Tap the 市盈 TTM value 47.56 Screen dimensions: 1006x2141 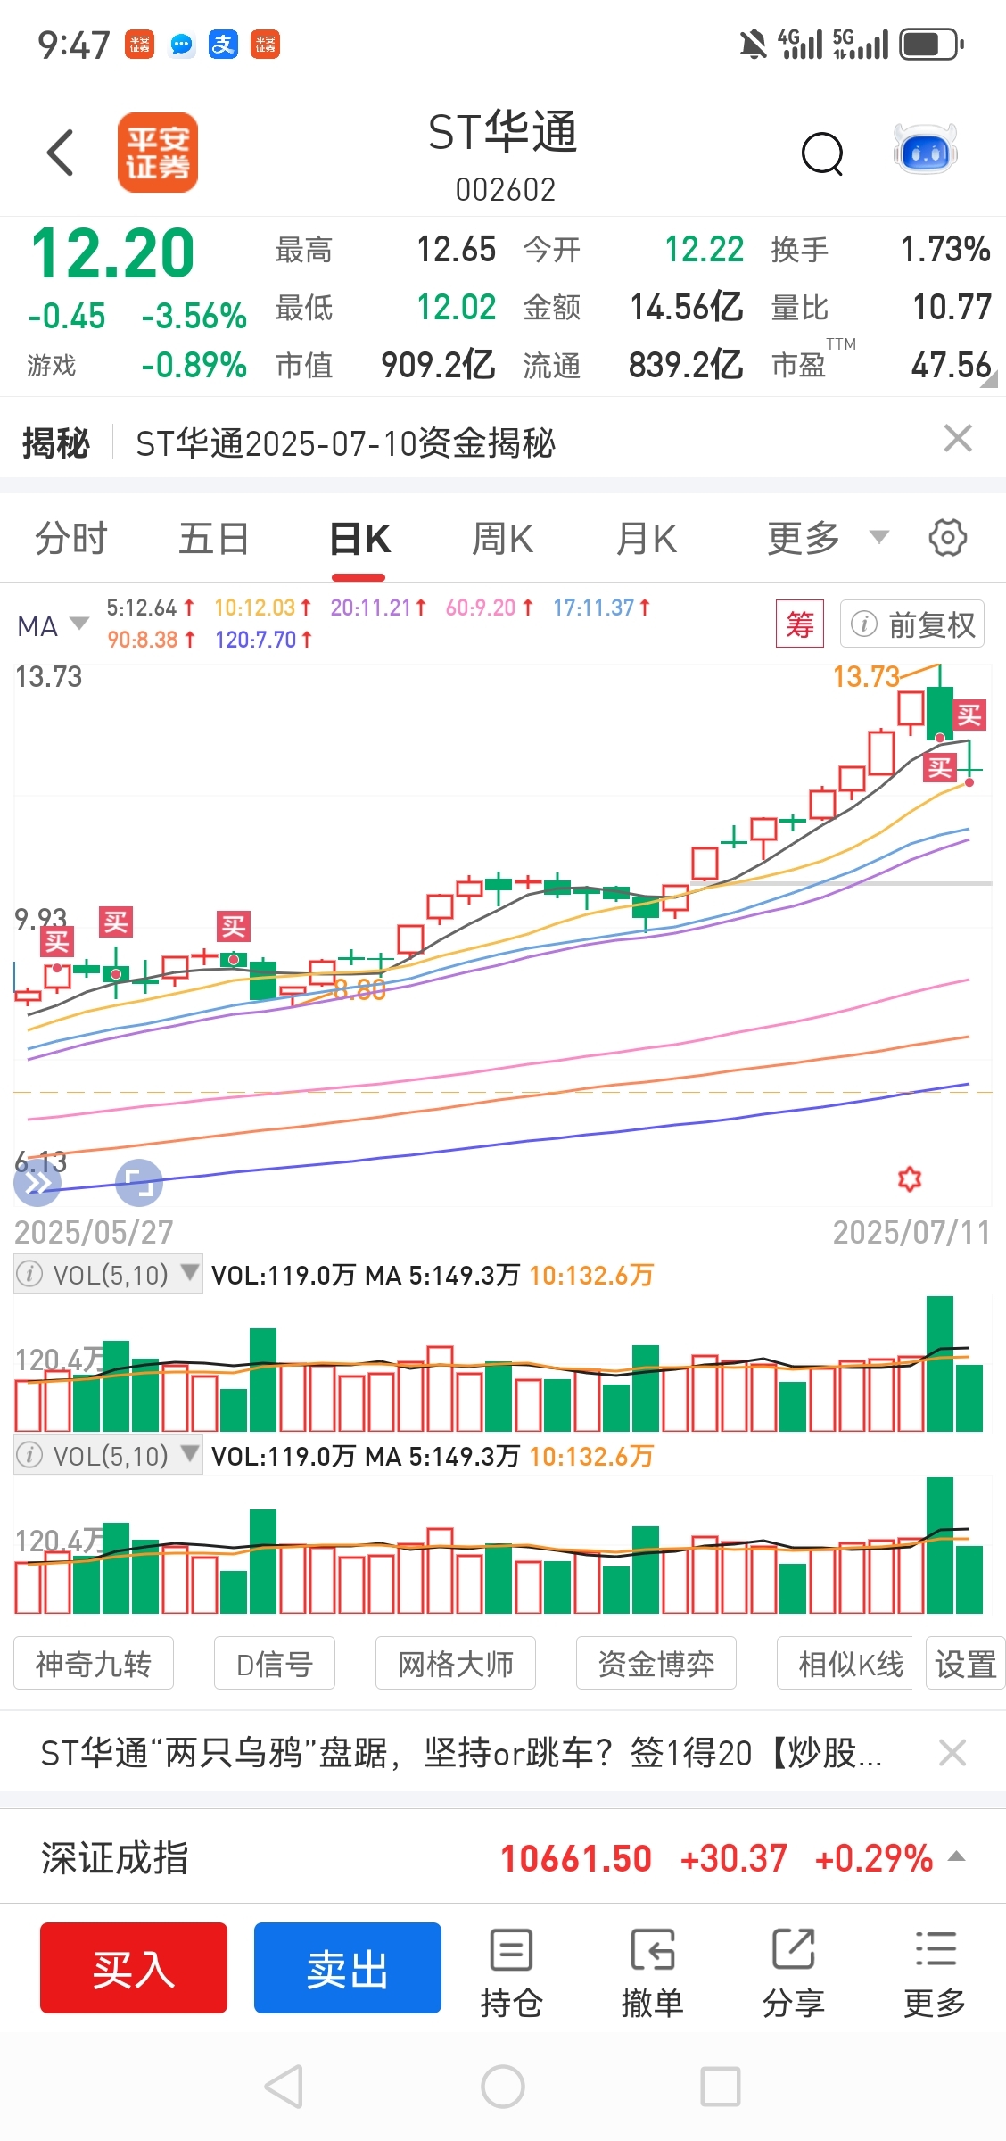951,365
